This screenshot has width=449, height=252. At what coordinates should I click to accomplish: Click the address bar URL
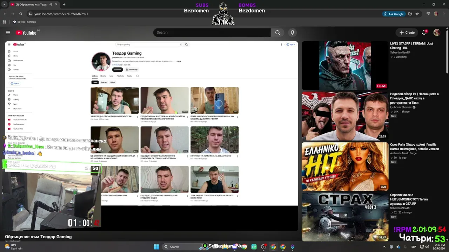(61, 14)
